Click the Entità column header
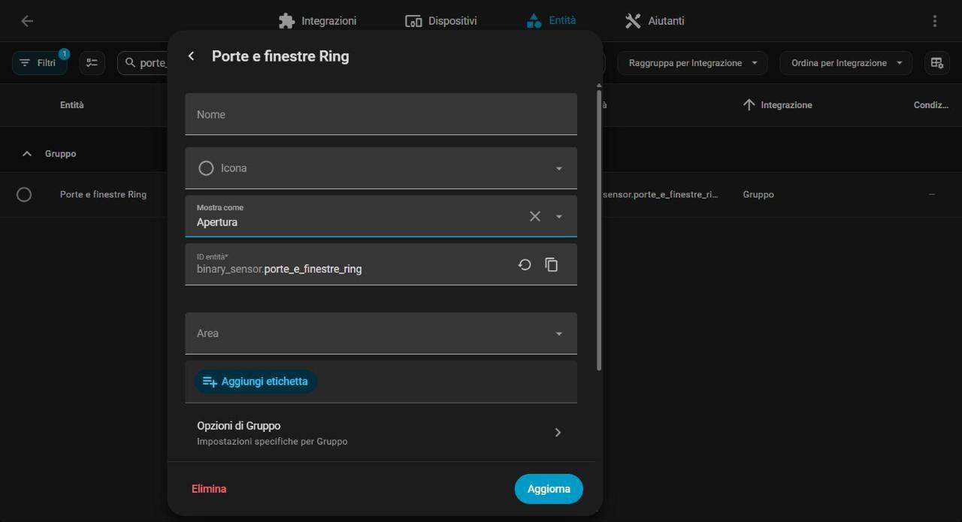The image size is (962, 522). pyautogui.click(x=72, y=105)
